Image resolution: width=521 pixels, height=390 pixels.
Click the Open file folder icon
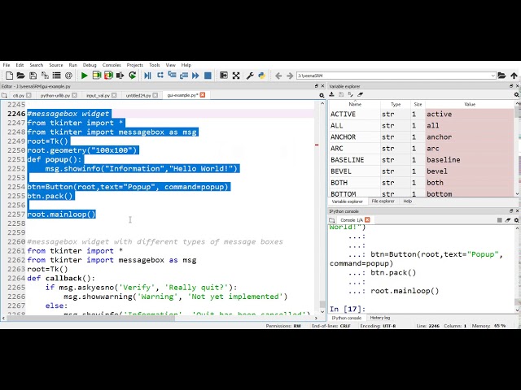point(21,76)
